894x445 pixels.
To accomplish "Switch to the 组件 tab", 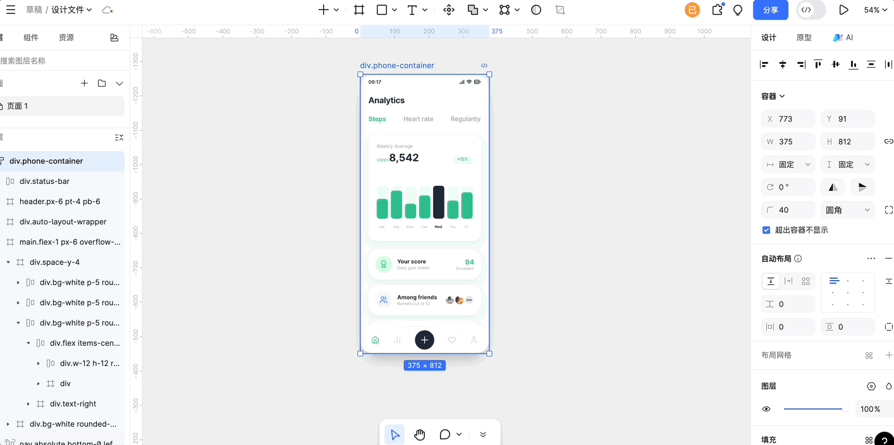I will pos(31,38).
